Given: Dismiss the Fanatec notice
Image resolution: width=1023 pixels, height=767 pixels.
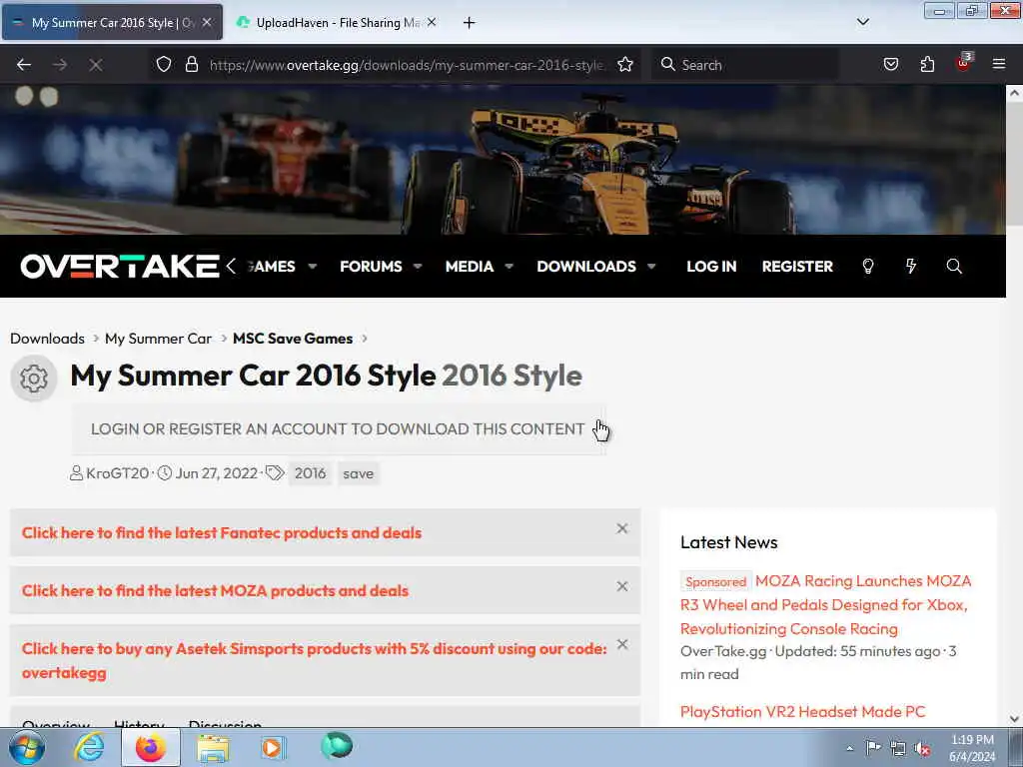Looking at the screenshot, I should click(x=622, y=529).
